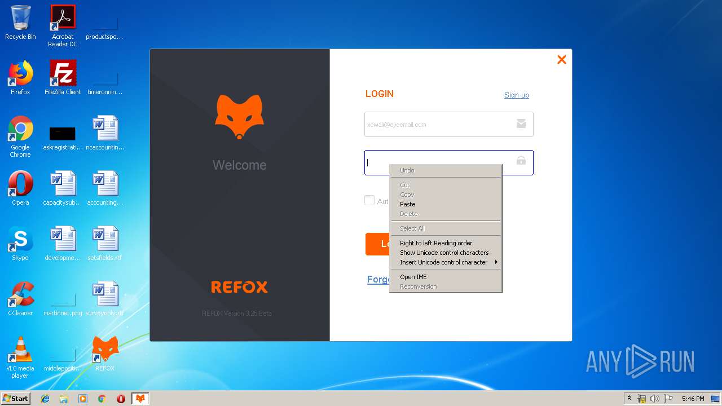The height and width of the screenshot is (406, 722).
Task: Toggle the auto login checkbox
Action: point(369,200)
